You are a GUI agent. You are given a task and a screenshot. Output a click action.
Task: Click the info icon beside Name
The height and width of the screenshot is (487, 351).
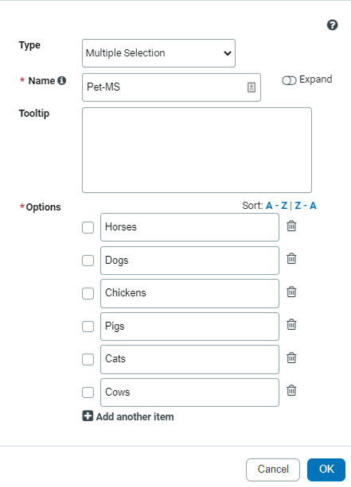(62, 80)
